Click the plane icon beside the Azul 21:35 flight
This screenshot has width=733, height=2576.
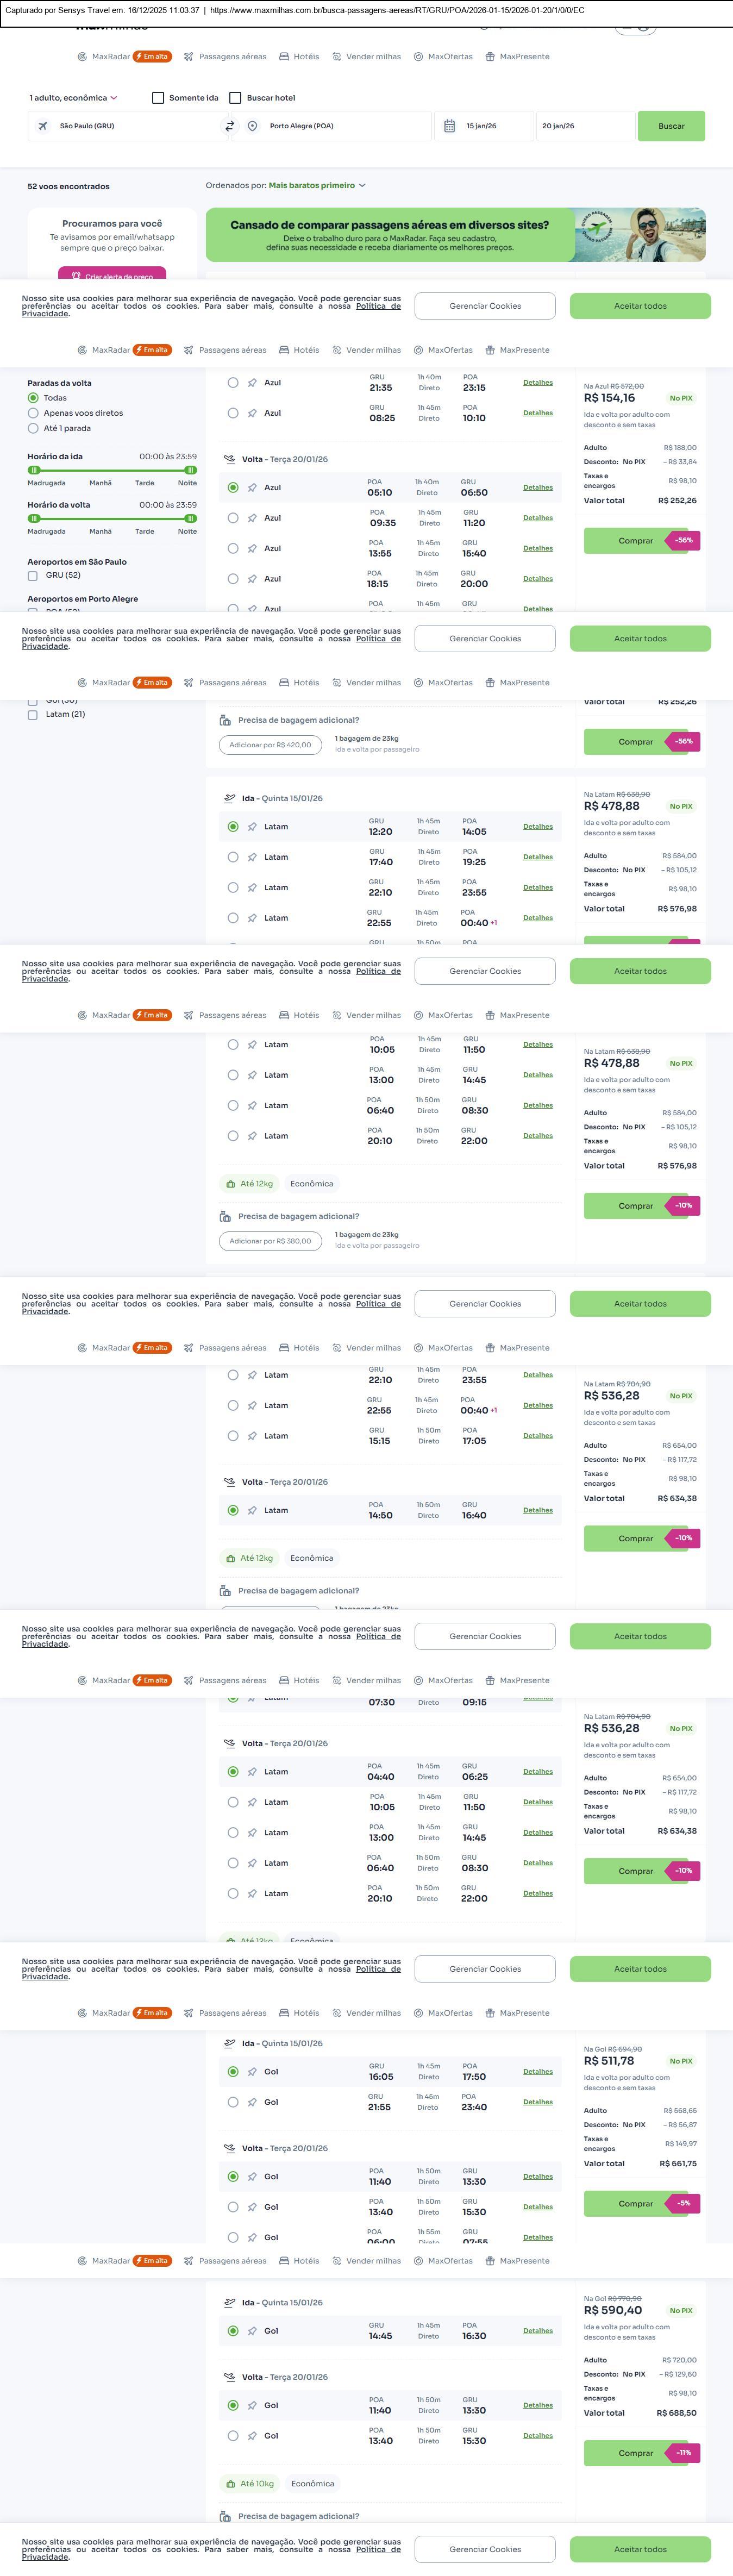(x=252, y=383)
